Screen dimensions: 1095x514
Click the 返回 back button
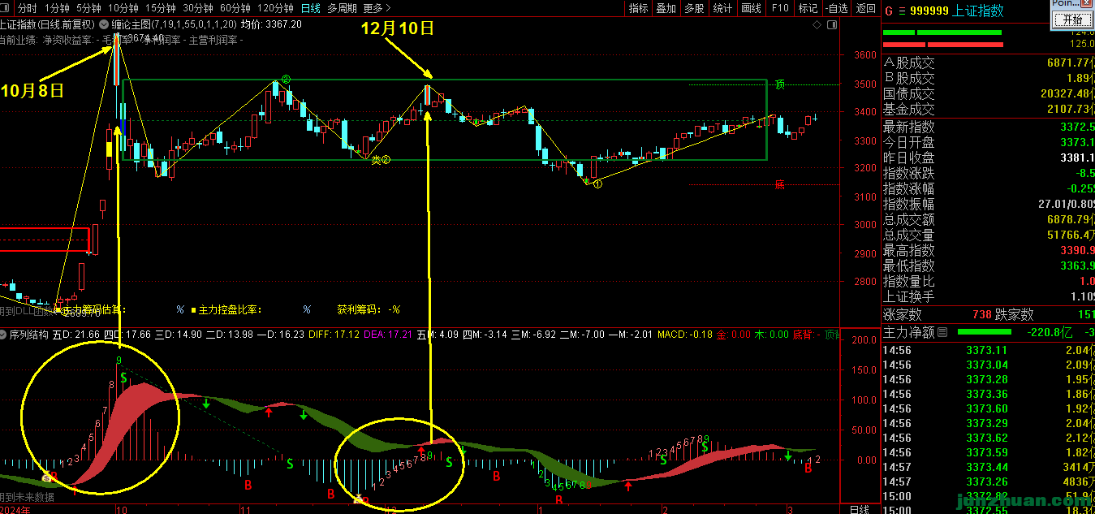coord(866,8)
